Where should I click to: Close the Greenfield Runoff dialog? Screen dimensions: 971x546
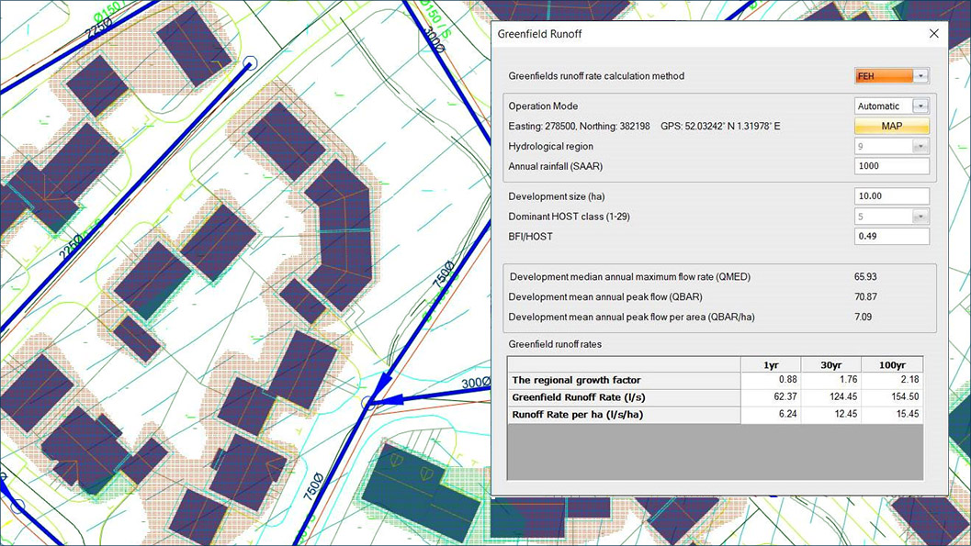click(x=934, y=33)
